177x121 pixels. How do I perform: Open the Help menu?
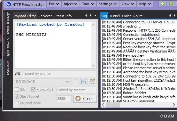(145, 4)
